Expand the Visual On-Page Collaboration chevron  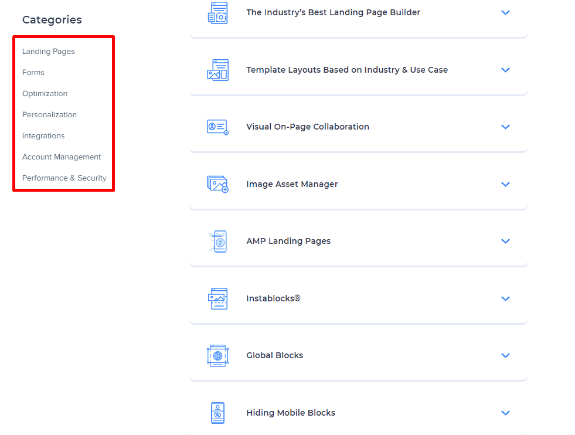505,127
